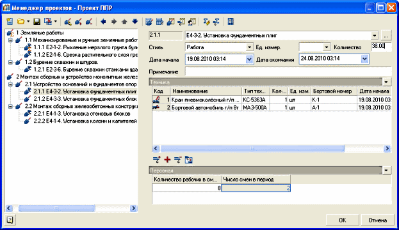Click the equipment copy icon under the Техника table

tap(188, 160)
